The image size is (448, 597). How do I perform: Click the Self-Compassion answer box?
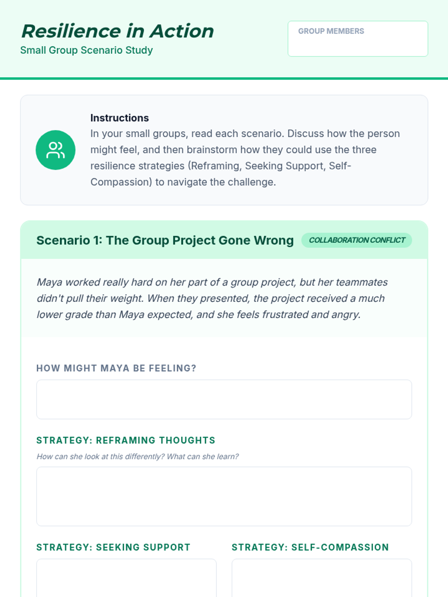[321, 578]
